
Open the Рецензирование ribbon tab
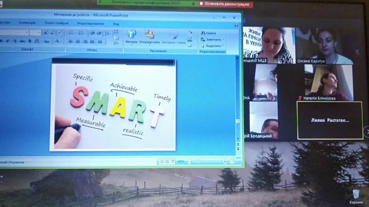[x=90, y=24]
